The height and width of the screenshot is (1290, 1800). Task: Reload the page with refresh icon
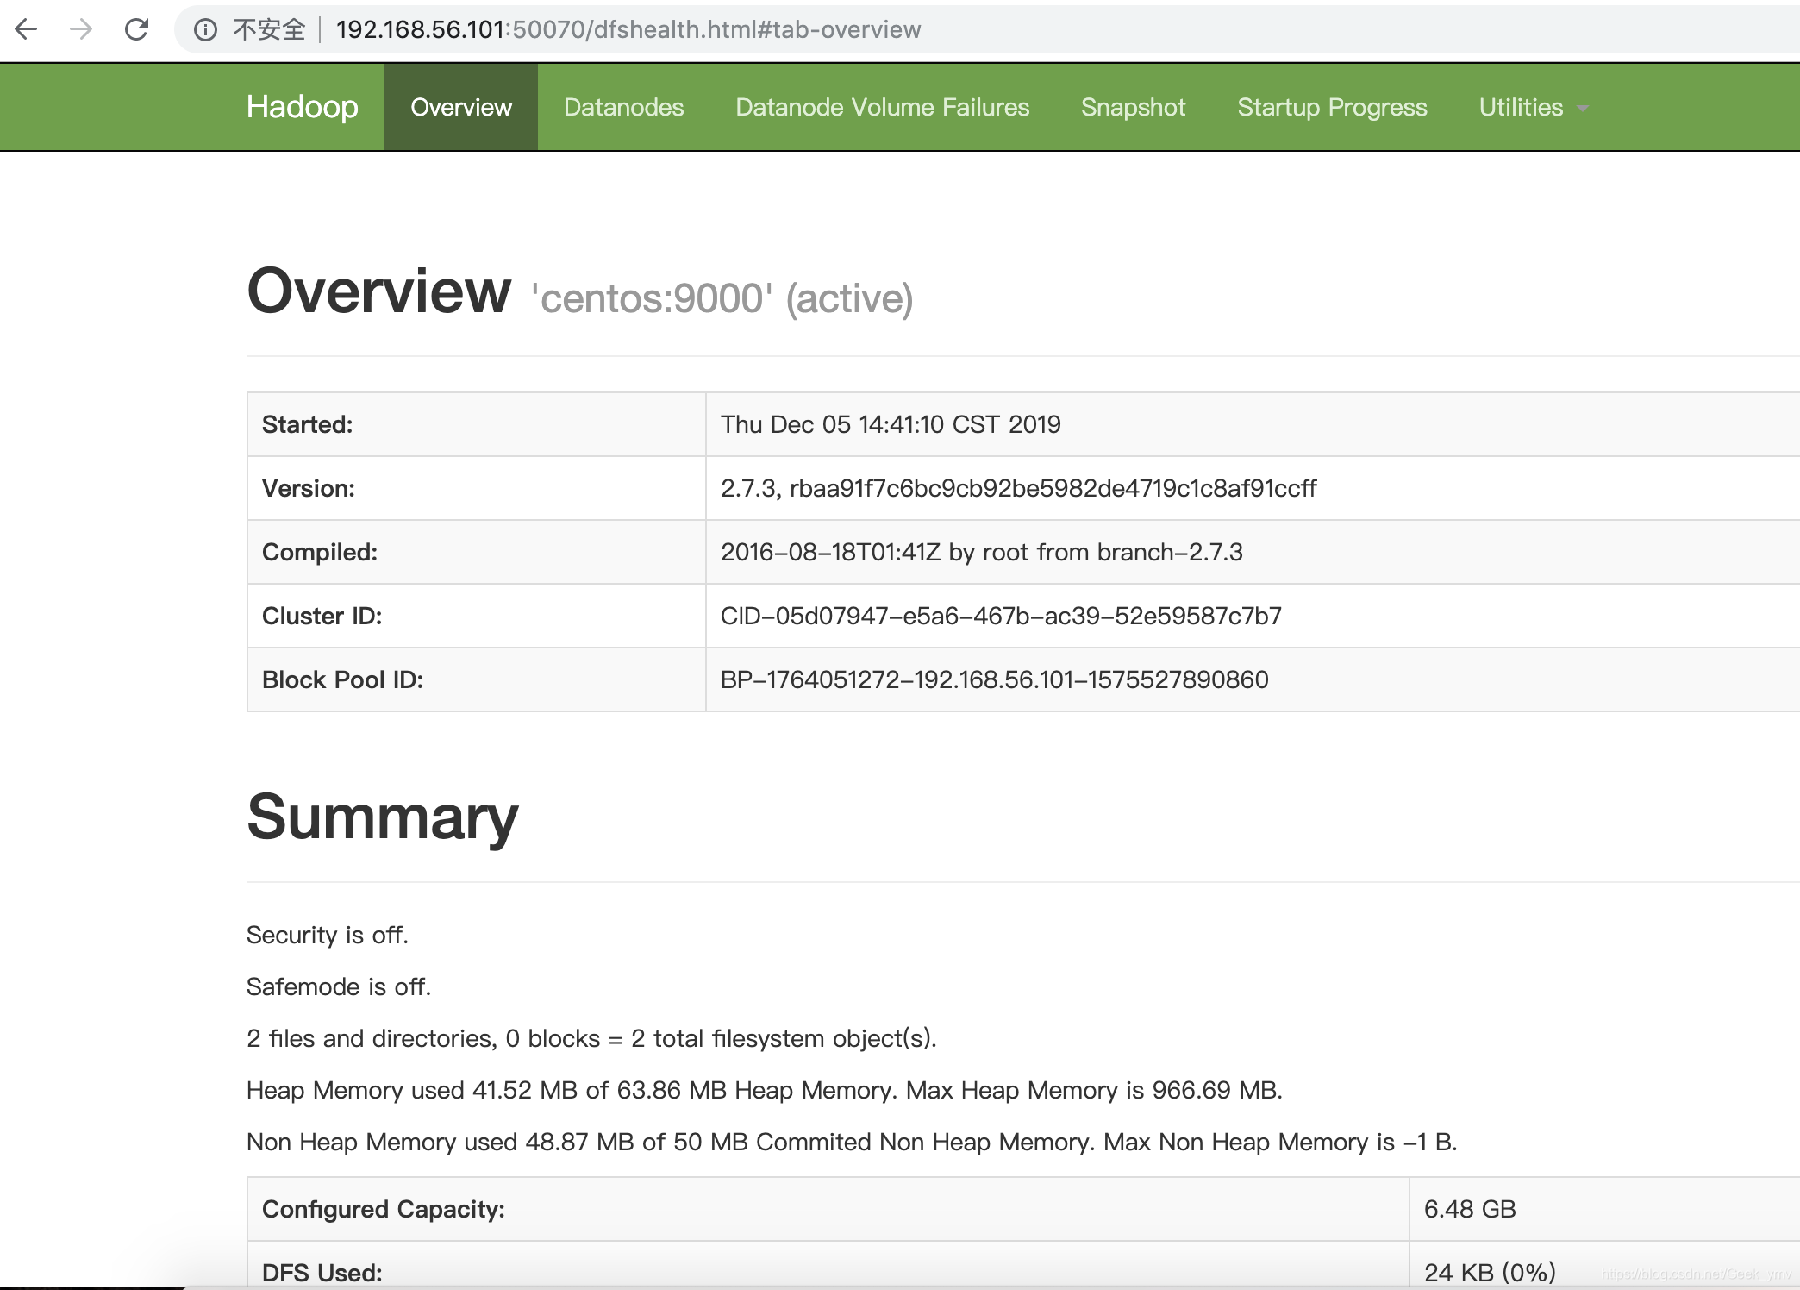(x=136, y=30)
